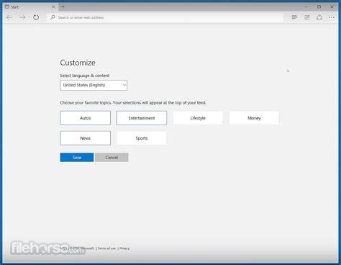Cancel the customization
The height and width of the screenshot is (265, 341).
pyautogui.click(x=112, y=158)
